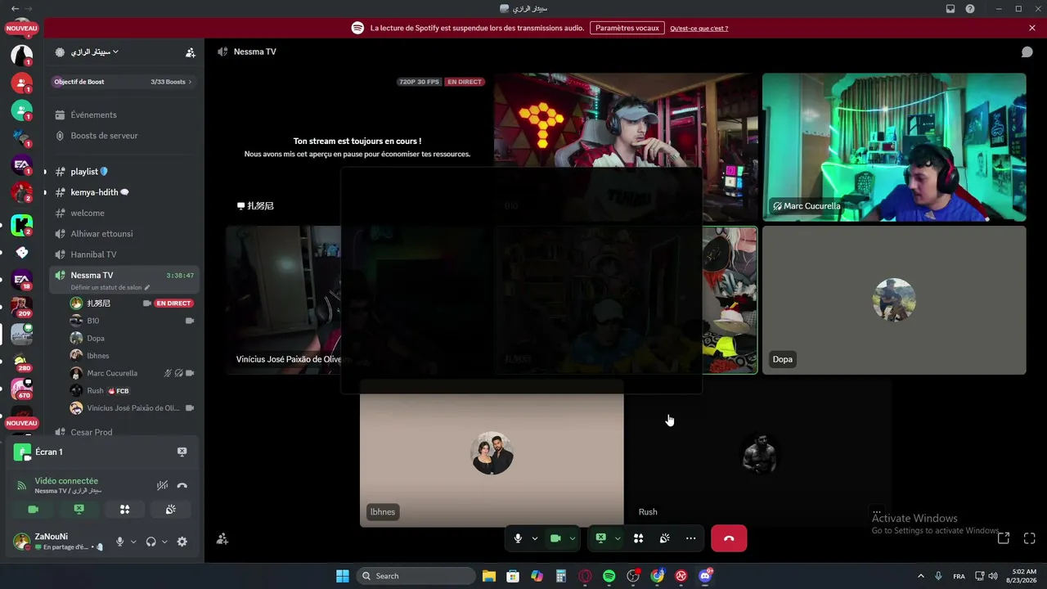This screenshot has height=589, width=1047.
Task: Open Activities in the panel under Vidéo connectée
Action: [124, 509]
